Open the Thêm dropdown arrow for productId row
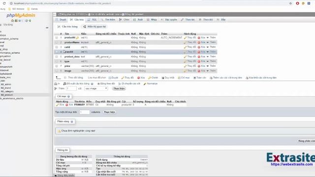Image resolution: width=315 pixels, height=177 pixels. 208,38
